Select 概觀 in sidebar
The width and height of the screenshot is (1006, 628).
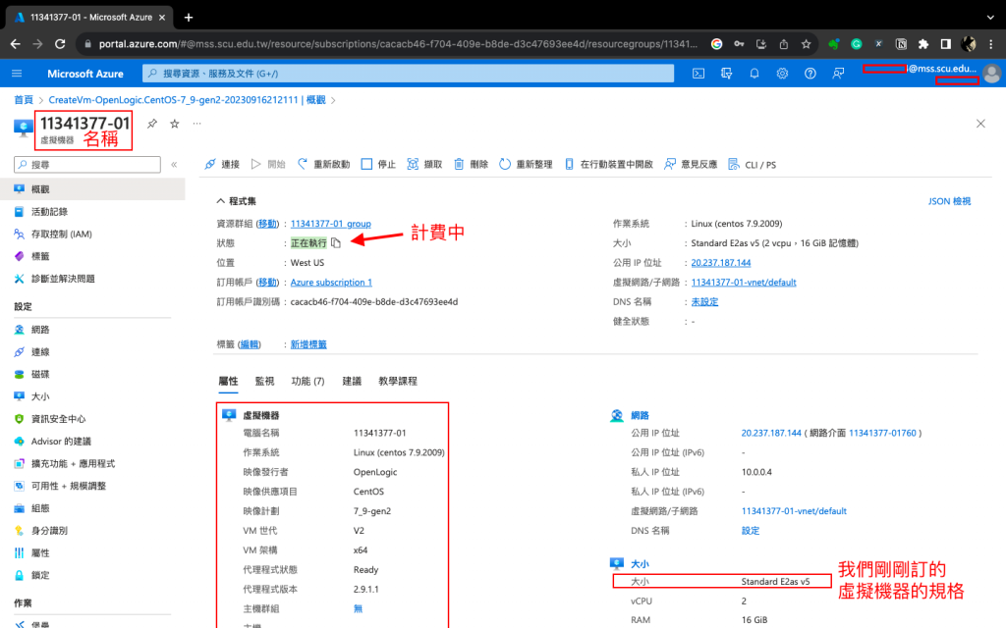92,189
